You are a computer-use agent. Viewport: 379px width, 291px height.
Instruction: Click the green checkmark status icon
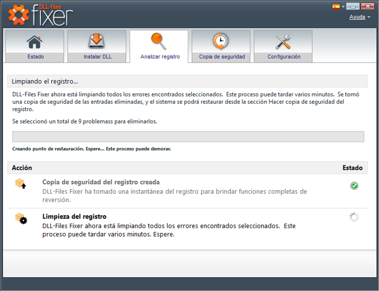pyautogui.click(x=354, y=186)
